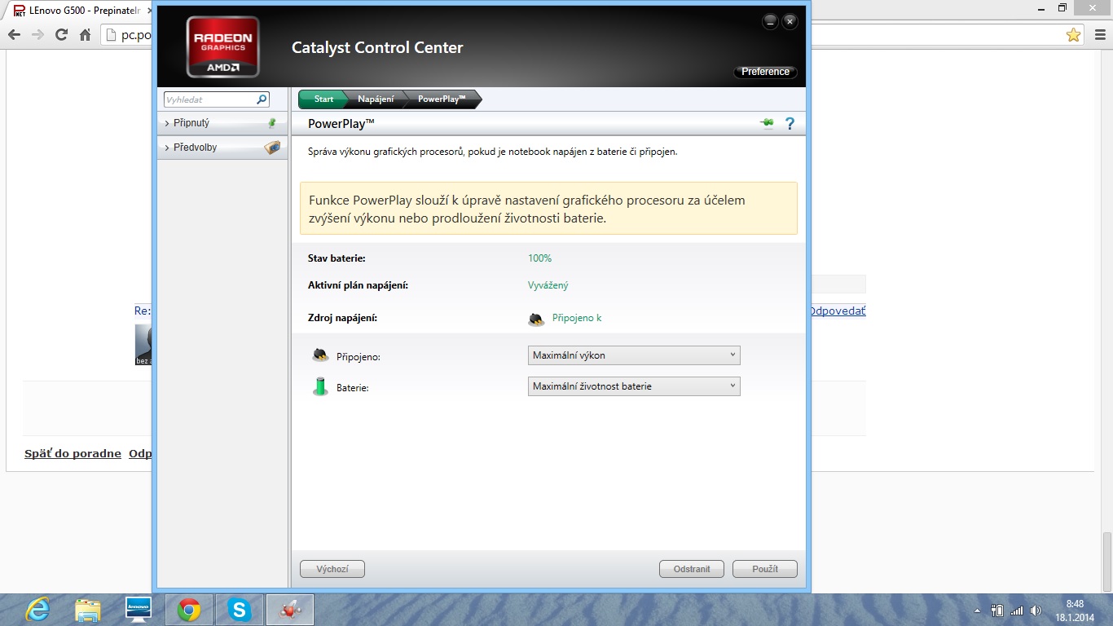The image size is (1113, 626).
Task: Click the battery status value '100%'
Action: click(x=539, y=258)
